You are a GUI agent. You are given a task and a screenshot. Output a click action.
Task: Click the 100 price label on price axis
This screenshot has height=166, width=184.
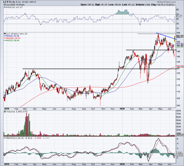[178, 105]
